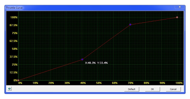This screenshot has width=190, height=99.
Task: Select the curve endpoint at 100%
Action: [x=177, y=17]
